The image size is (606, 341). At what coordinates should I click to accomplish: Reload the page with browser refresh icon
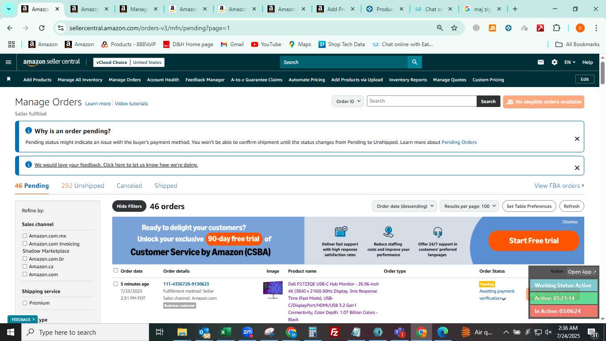[x=42, y=28]
